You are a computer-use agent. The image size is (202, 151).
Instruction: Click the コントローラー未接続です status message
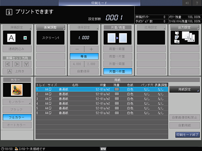tap(32, 149)
